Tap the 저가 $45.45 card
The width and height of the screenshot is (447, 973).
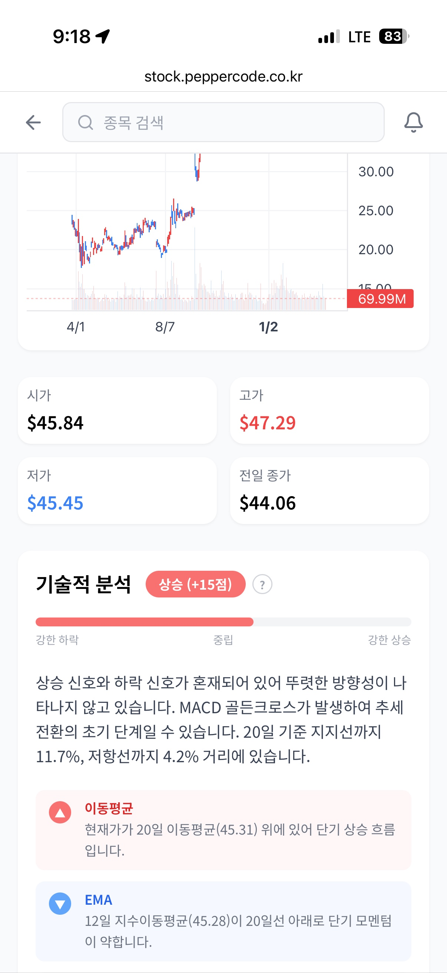[117, 491]
